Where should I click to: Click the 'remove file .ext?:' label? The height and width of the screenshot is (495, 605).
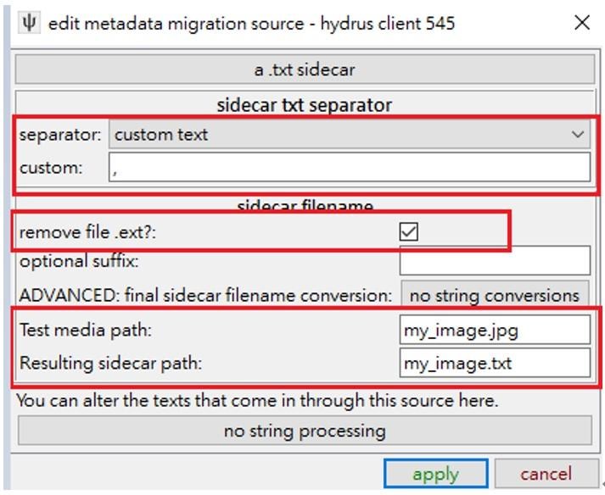click(x=87, y=232)
